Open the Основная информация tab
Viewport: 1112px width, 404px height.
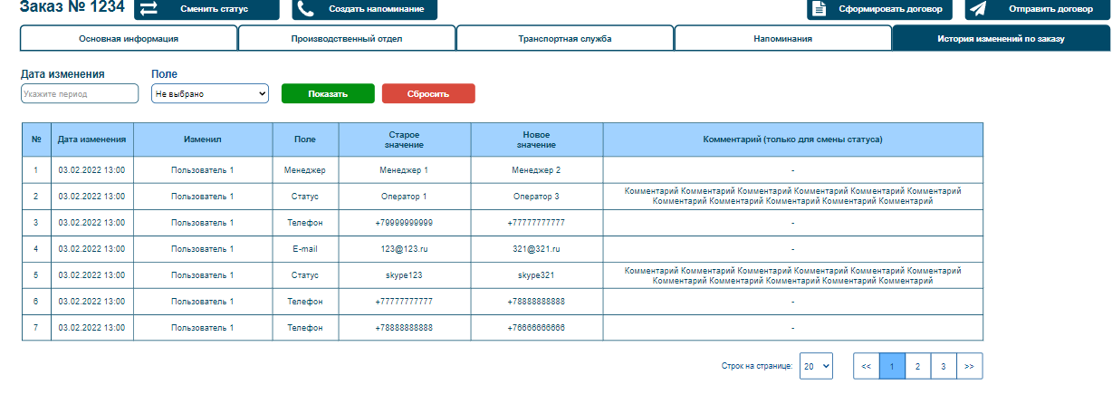pyautogui.click(x=129, y=39)
